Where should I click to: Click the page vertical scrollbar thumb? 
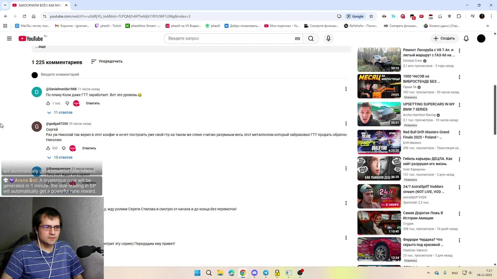click(x=495, y=110)
